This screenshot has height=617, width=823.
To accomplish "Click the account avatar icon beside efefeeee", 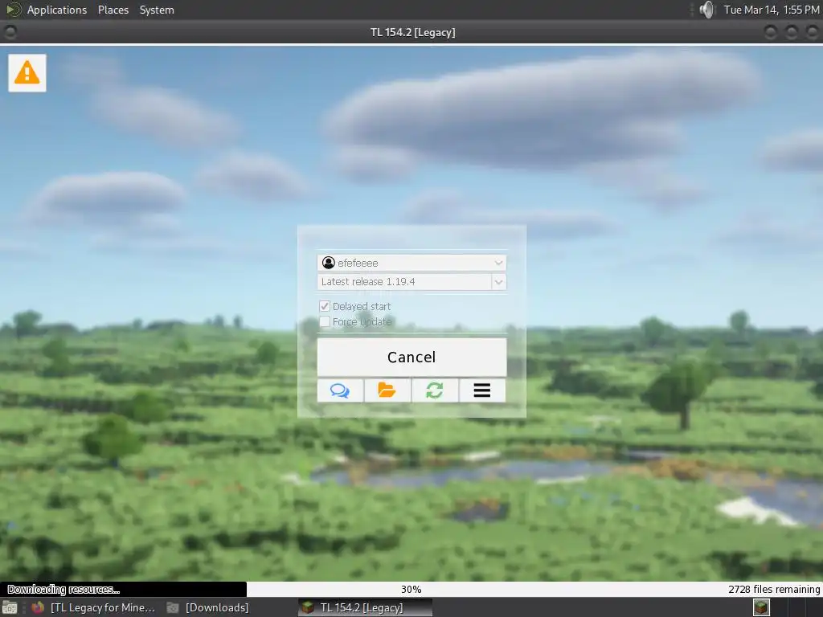I will 329,263.
